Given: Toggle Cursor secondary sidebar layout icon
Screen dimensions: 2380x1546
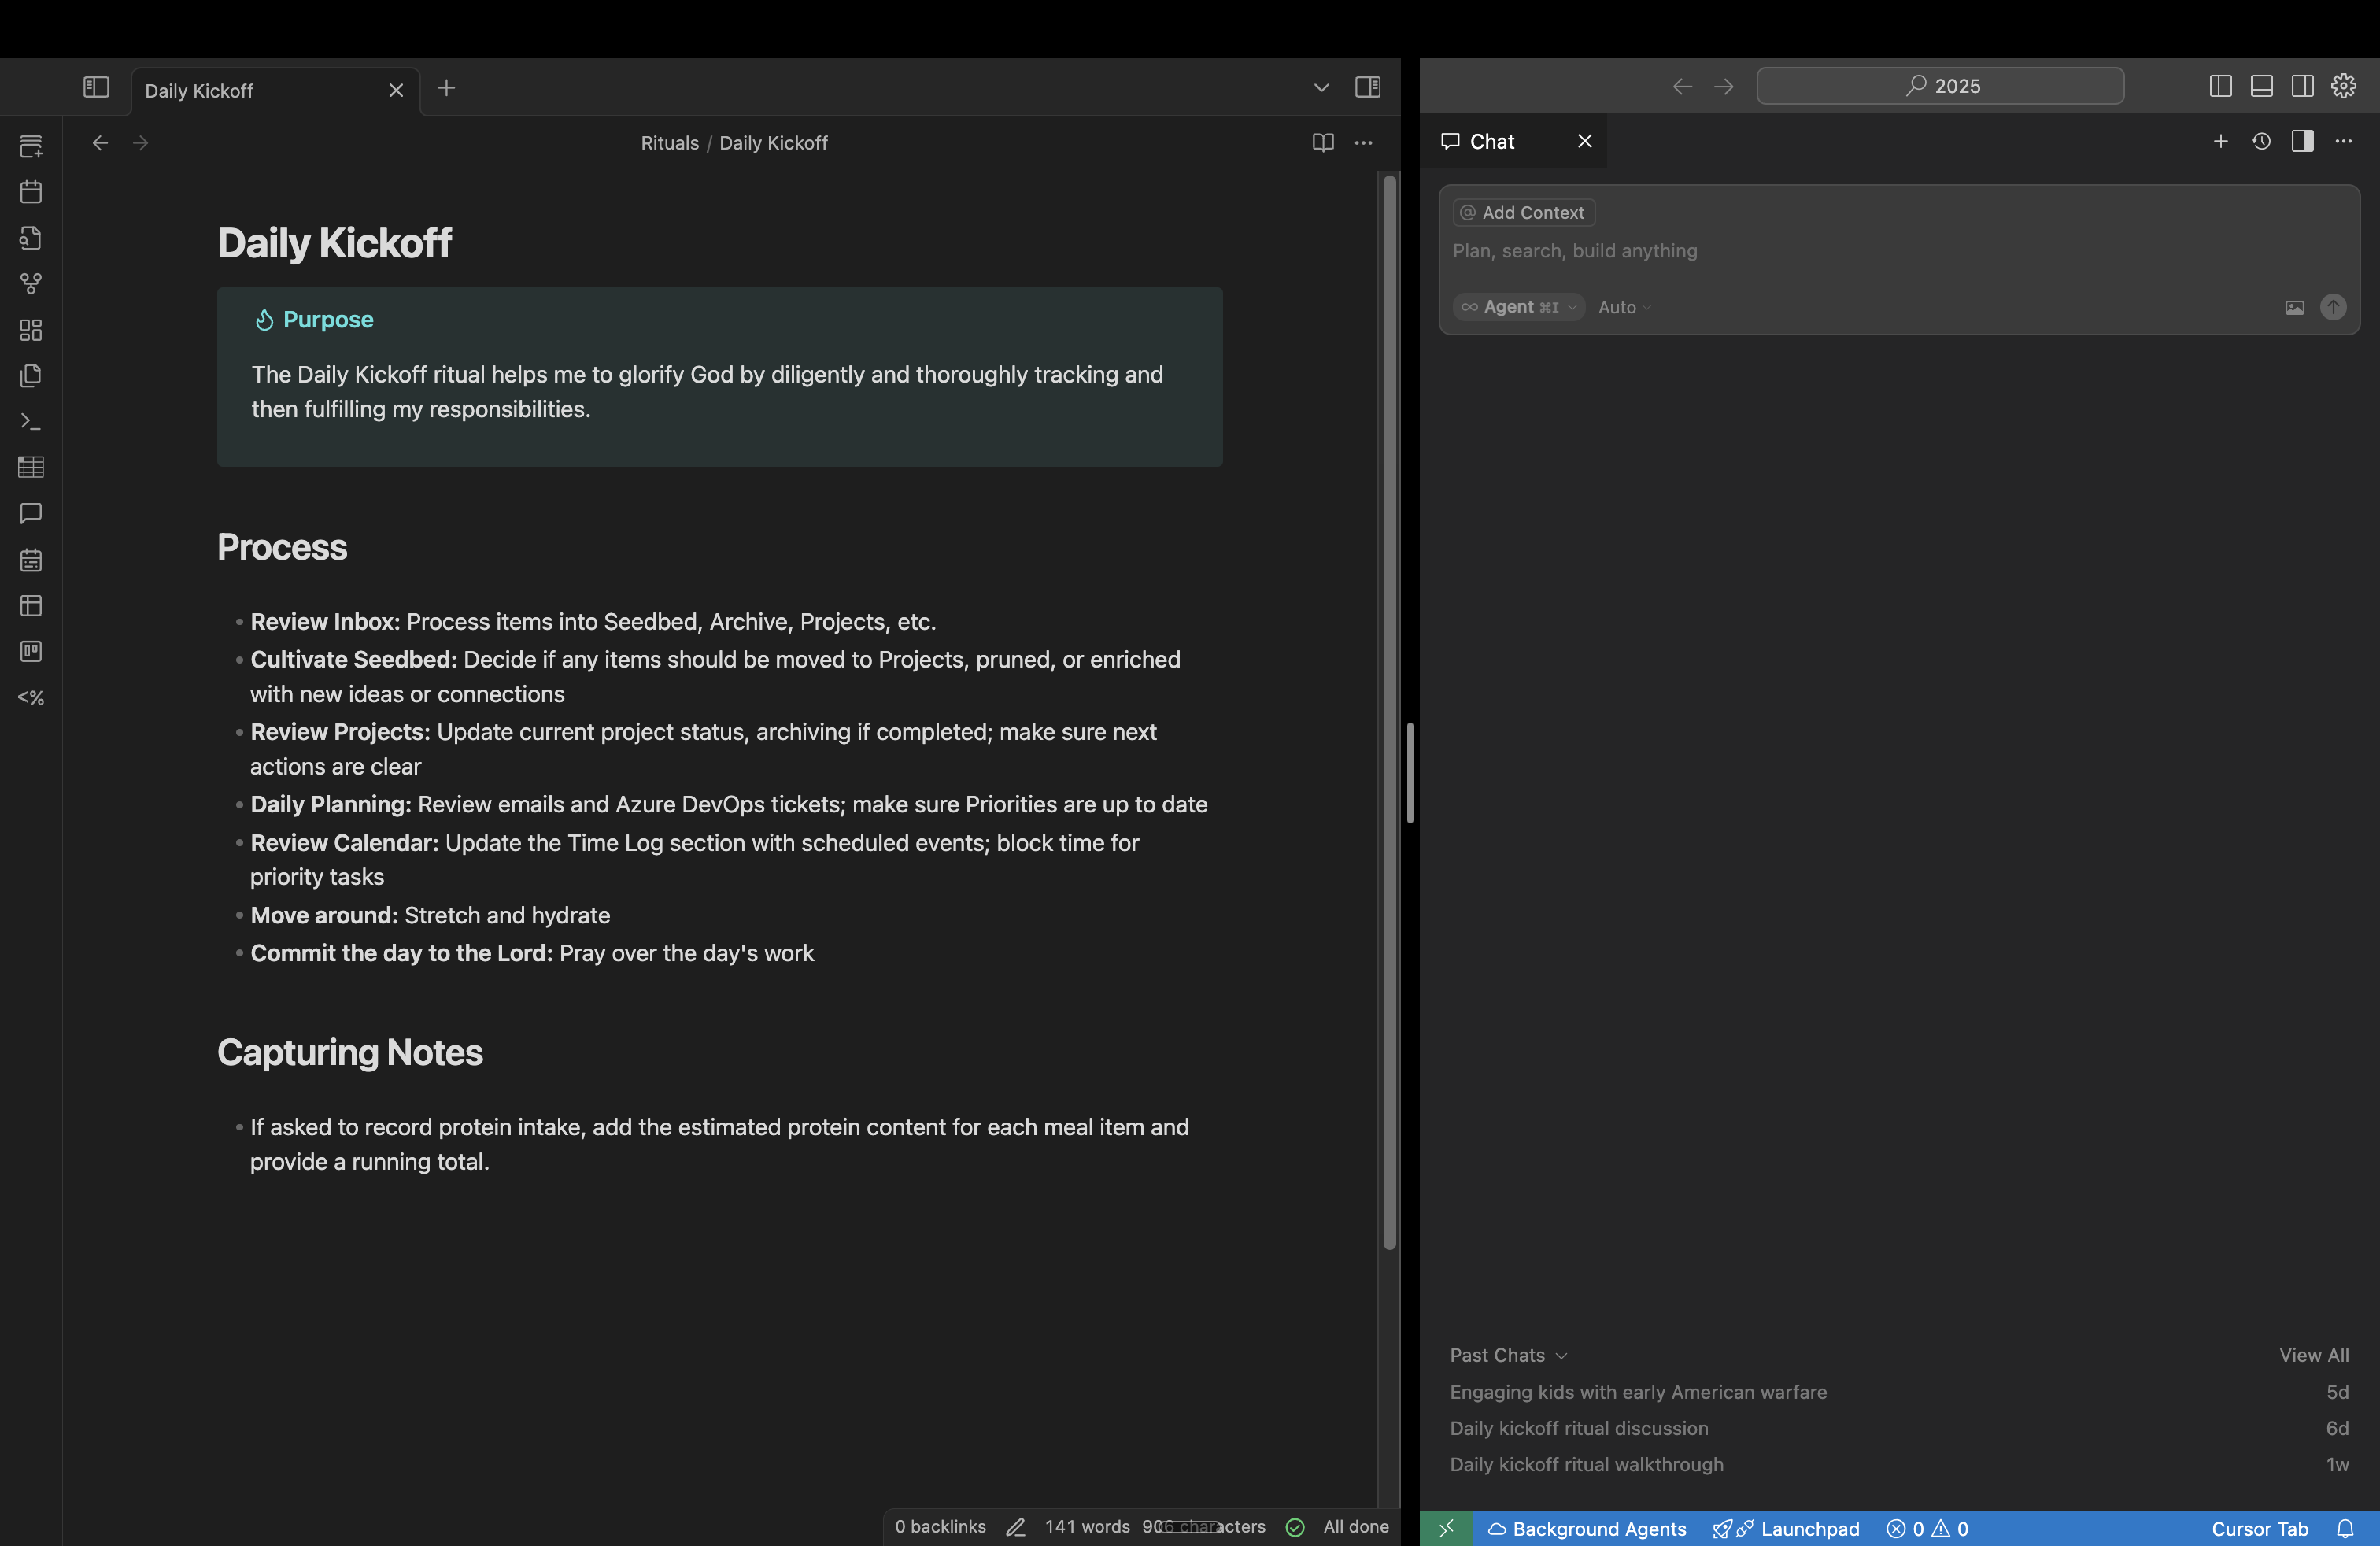Looking at the screenshot, I should [2303, 86].
